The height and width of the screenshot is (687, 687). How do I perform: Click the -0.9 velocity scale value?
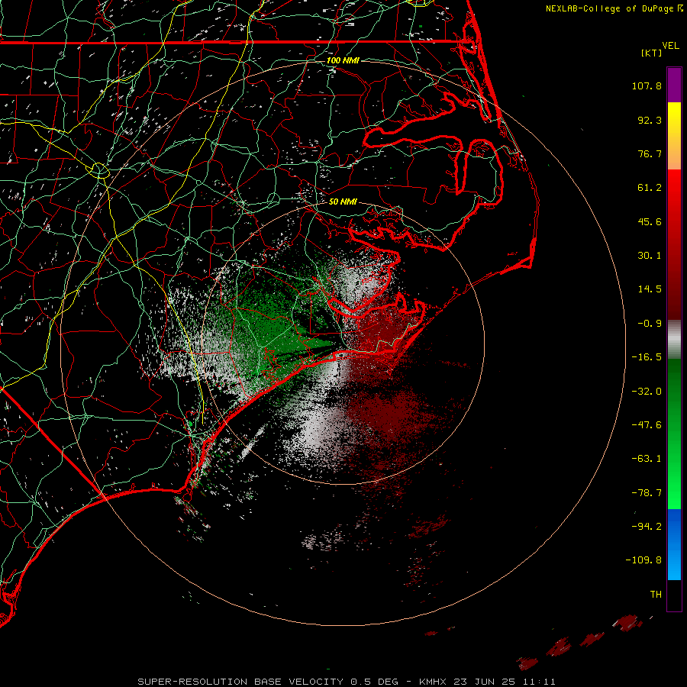point(650,324)
